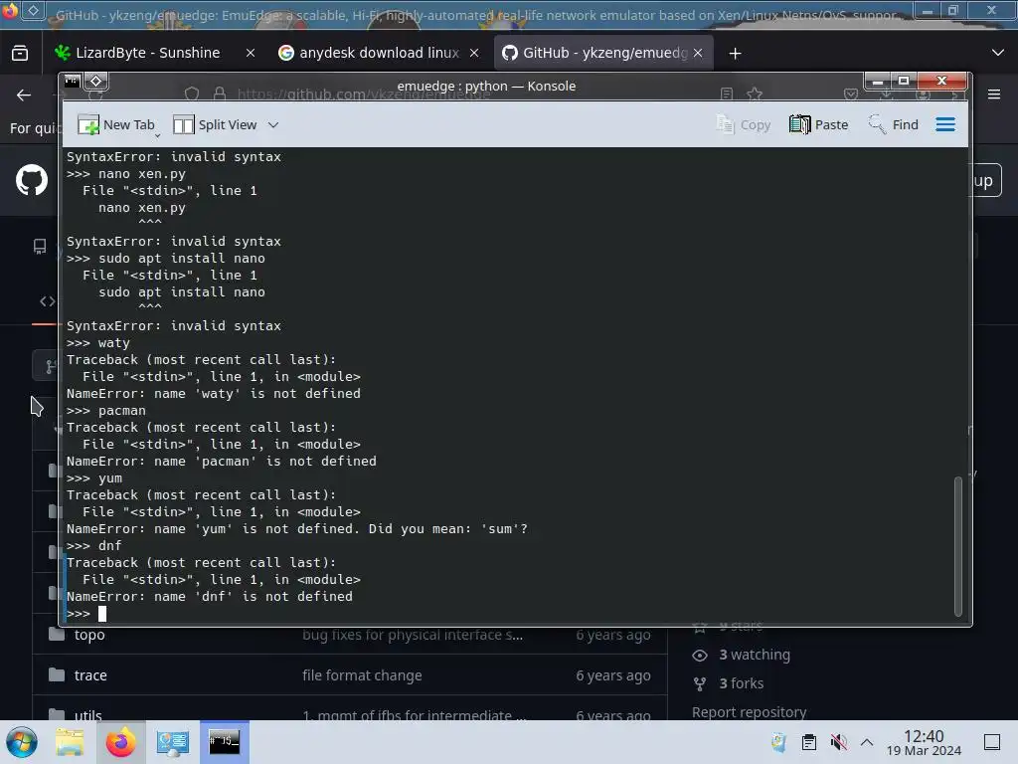Switch to Firefox in the taskbar
This screenshot has height=764, width=1018.
click(120, 742)
